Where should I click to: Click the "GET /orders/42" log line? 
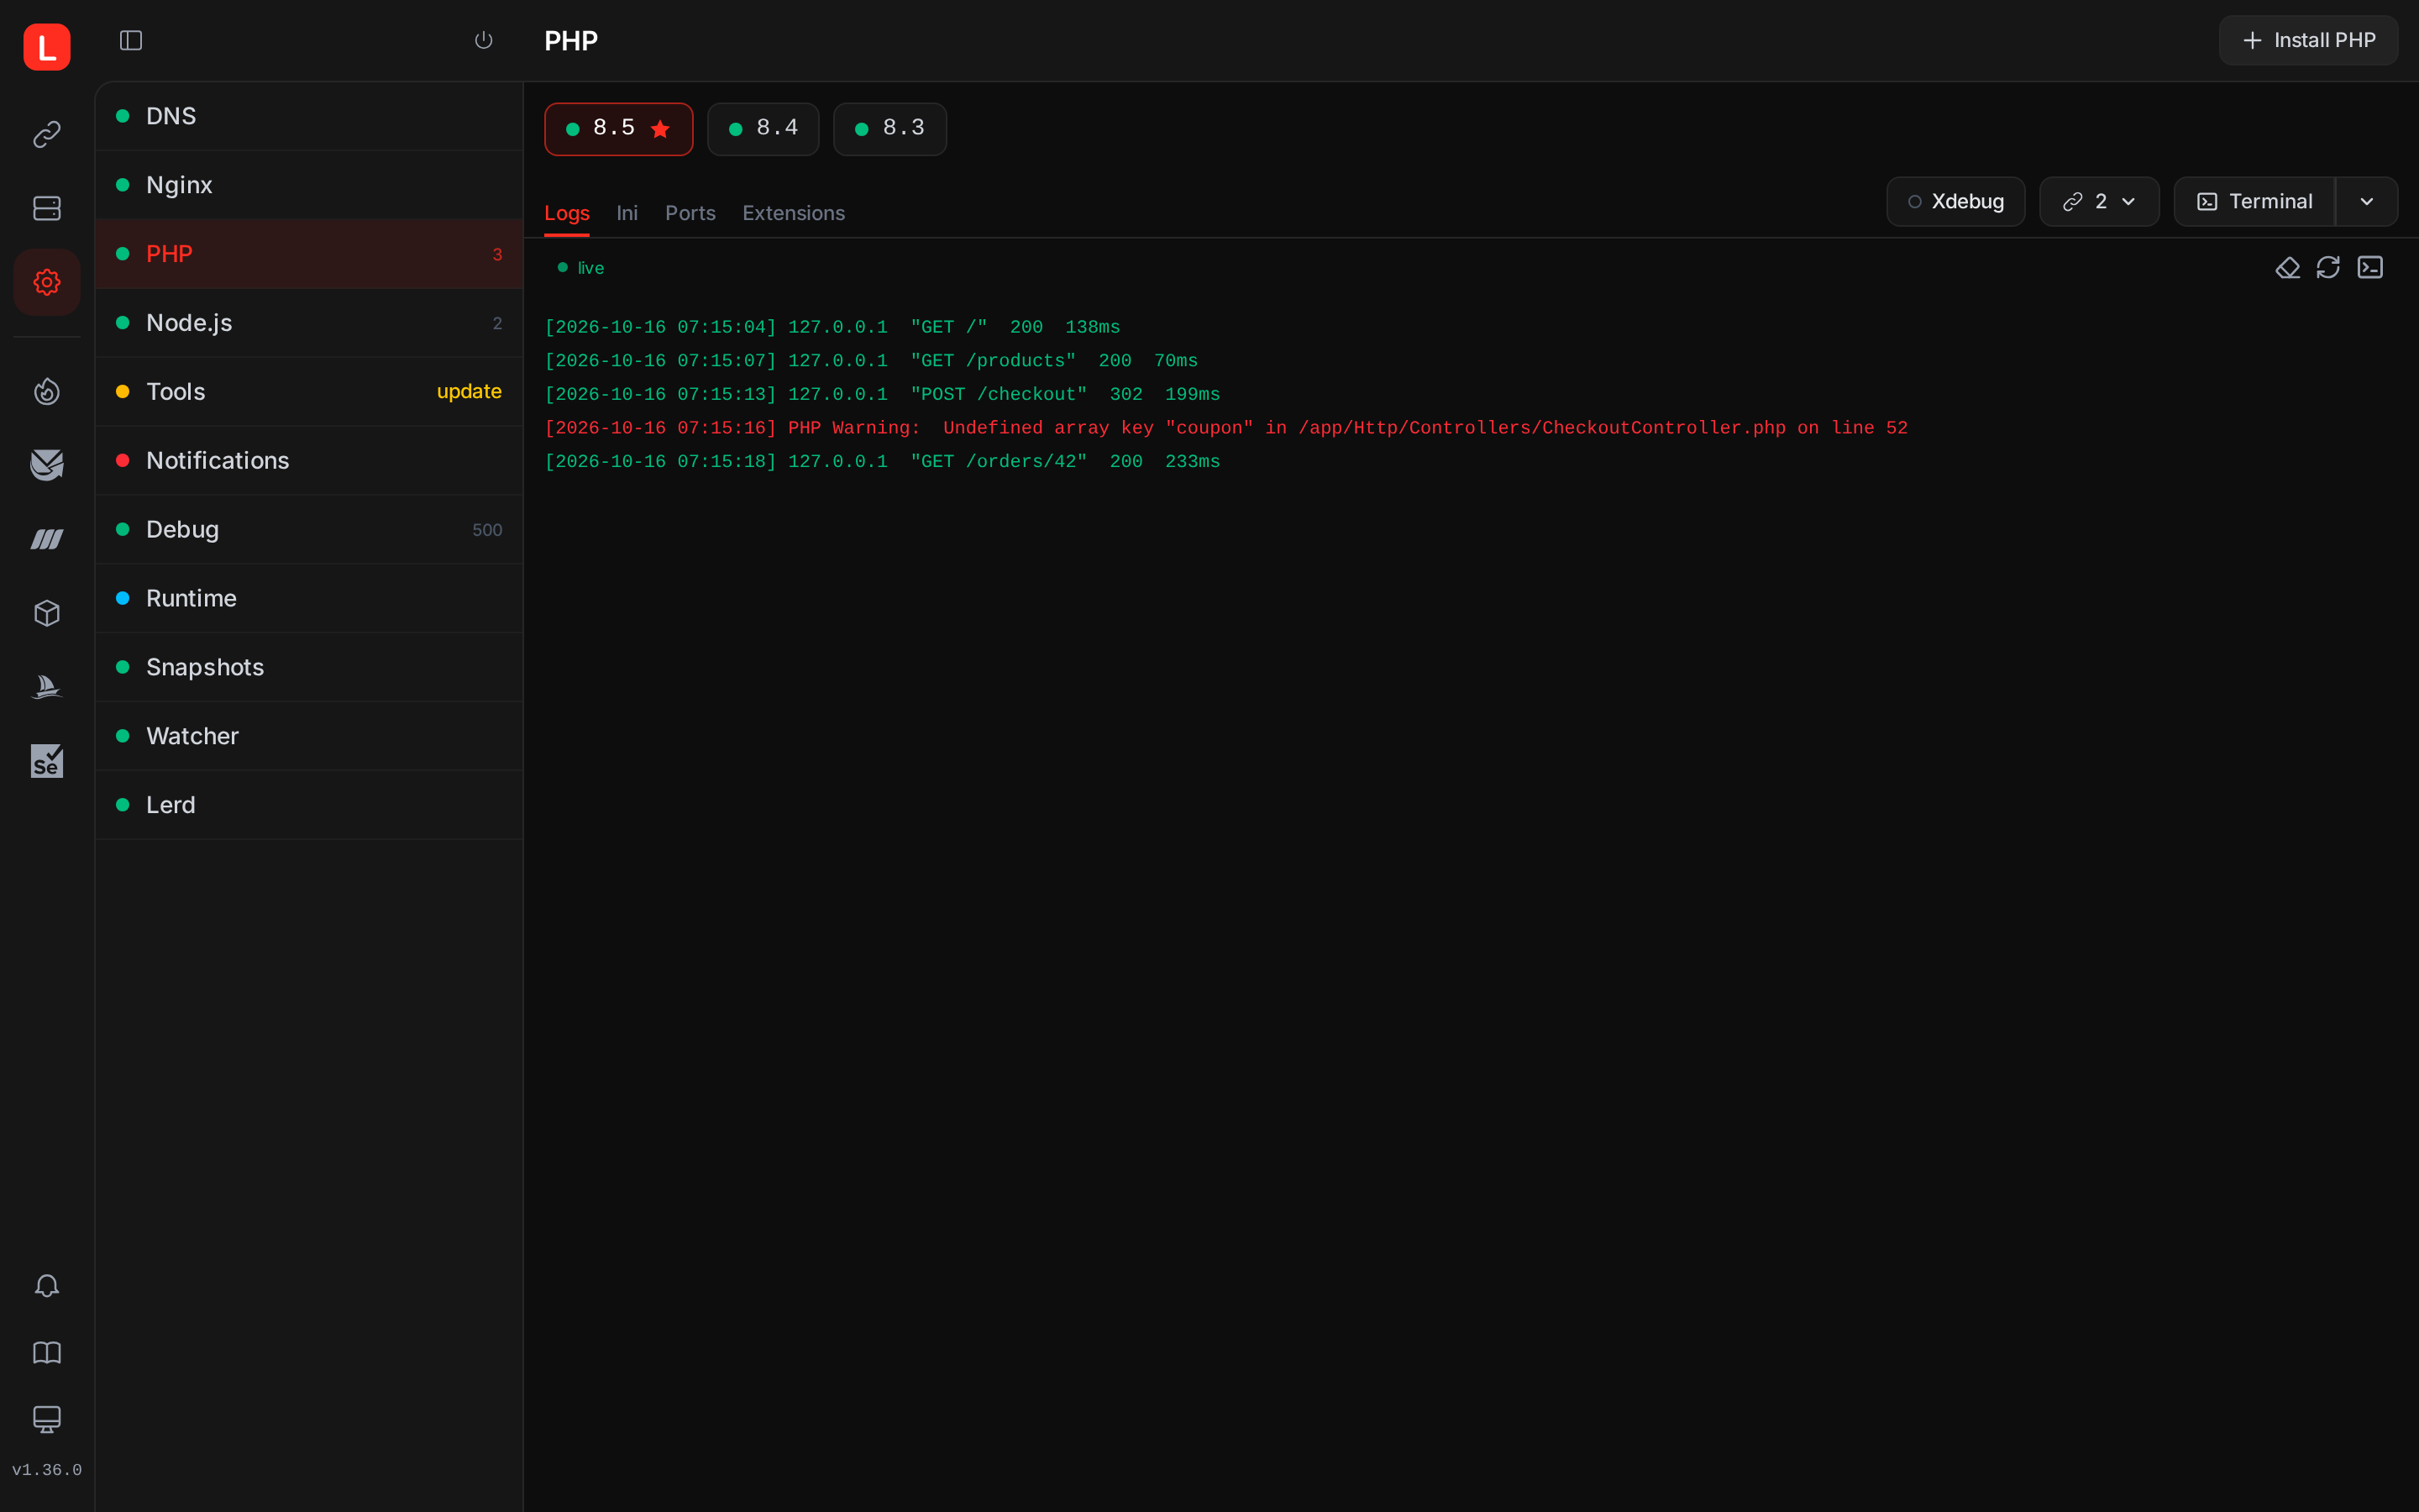(x=882, y=462)
